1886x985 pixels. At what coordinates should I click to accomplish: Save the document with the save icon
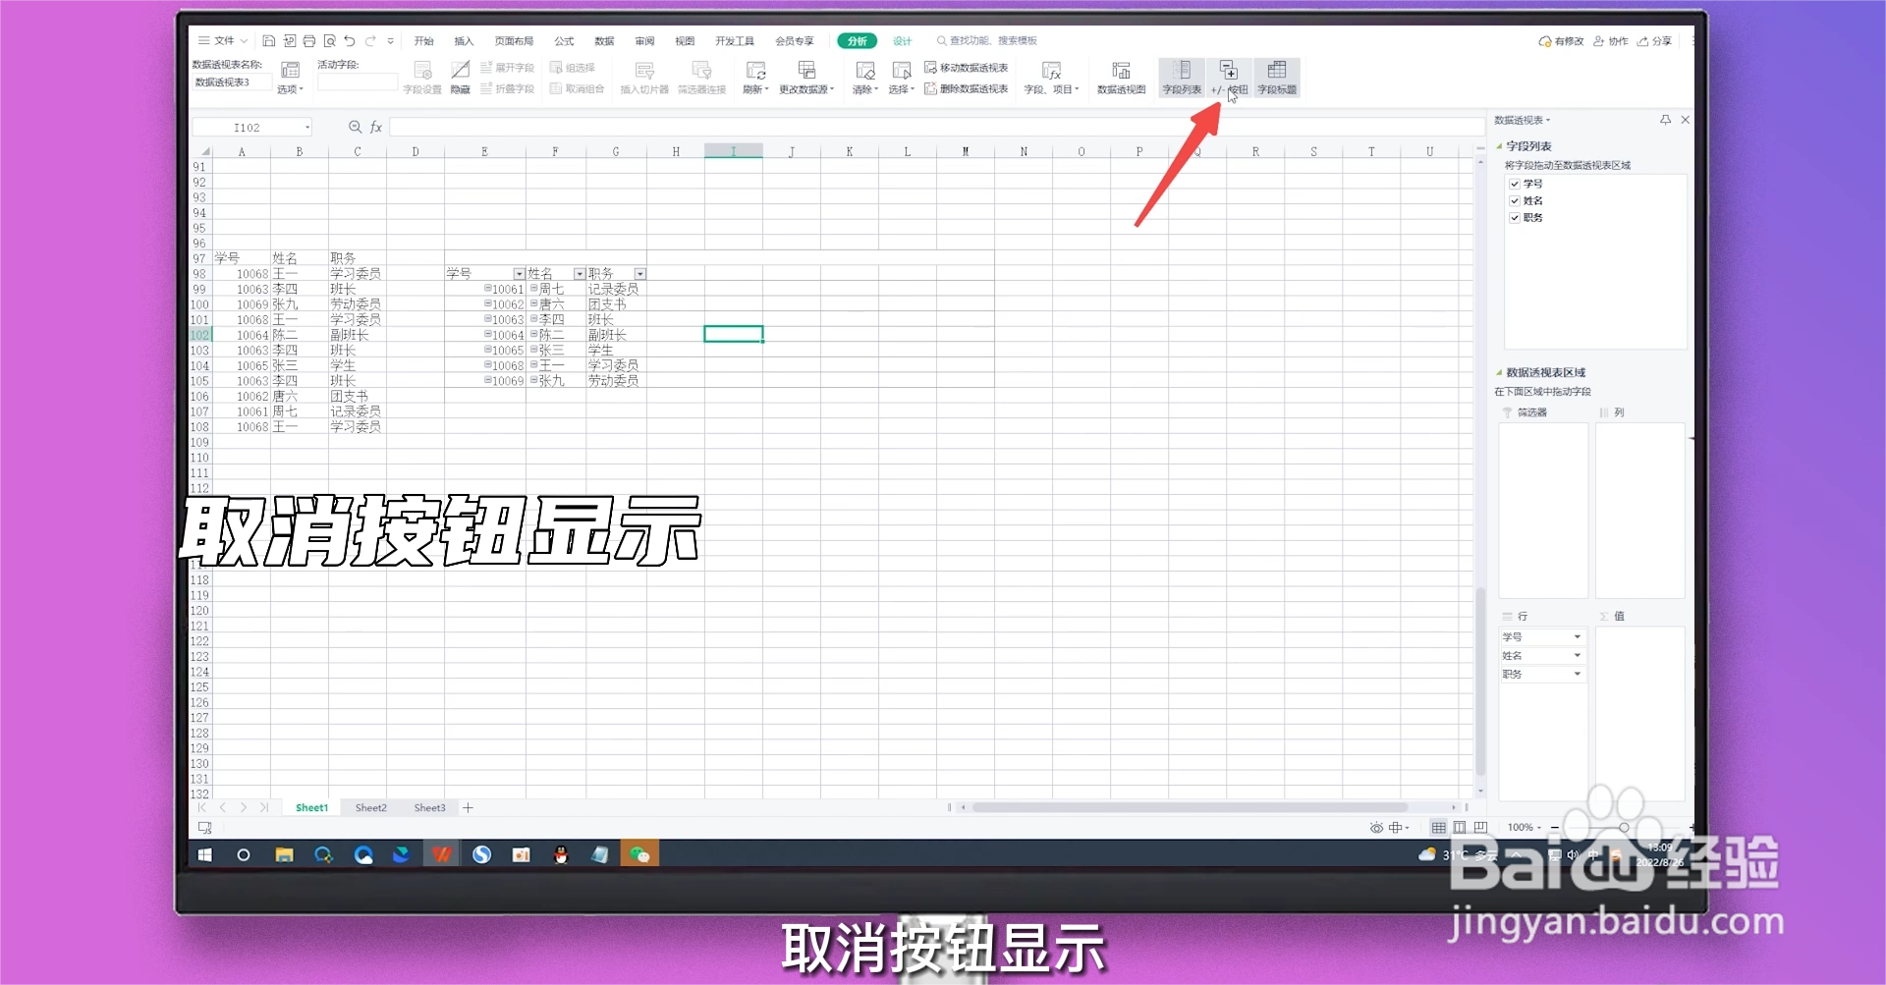coord(268,41)
